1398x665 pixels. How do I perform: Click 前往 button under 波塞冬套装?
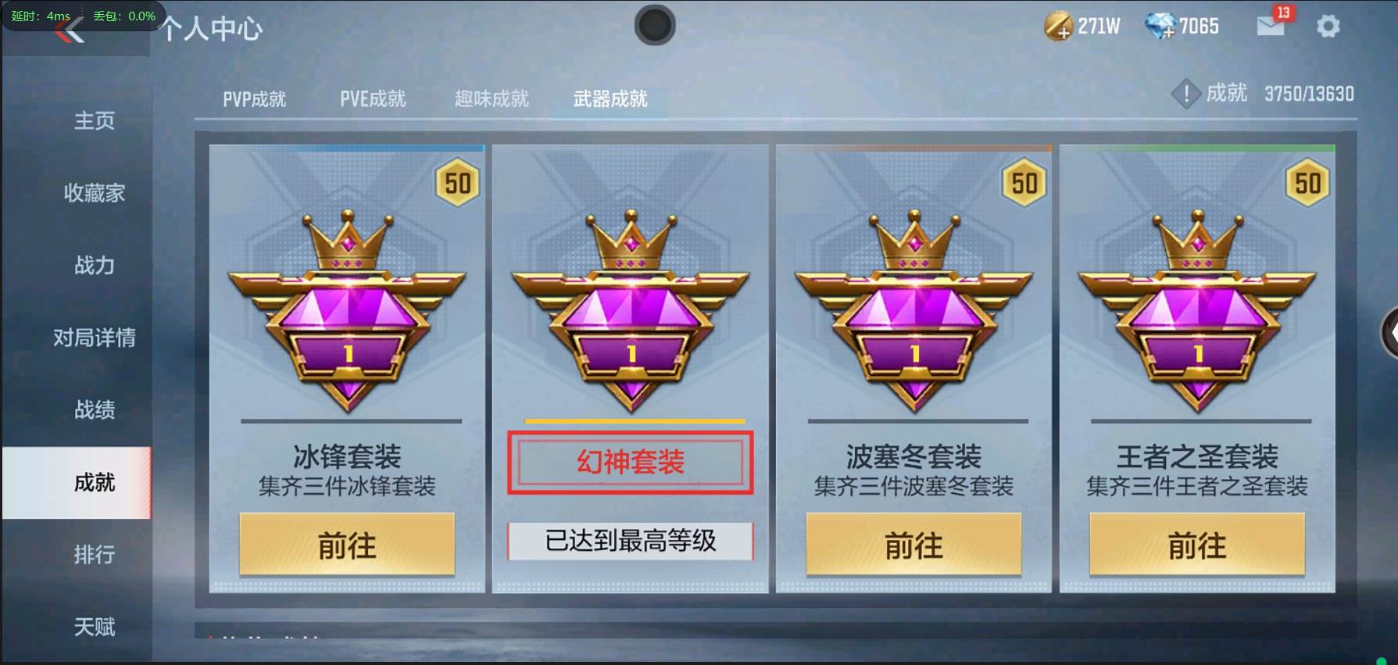914,545
